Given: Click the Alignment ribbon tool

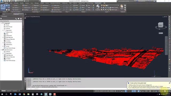Looking at the screenshot, I should click(36, 5).
